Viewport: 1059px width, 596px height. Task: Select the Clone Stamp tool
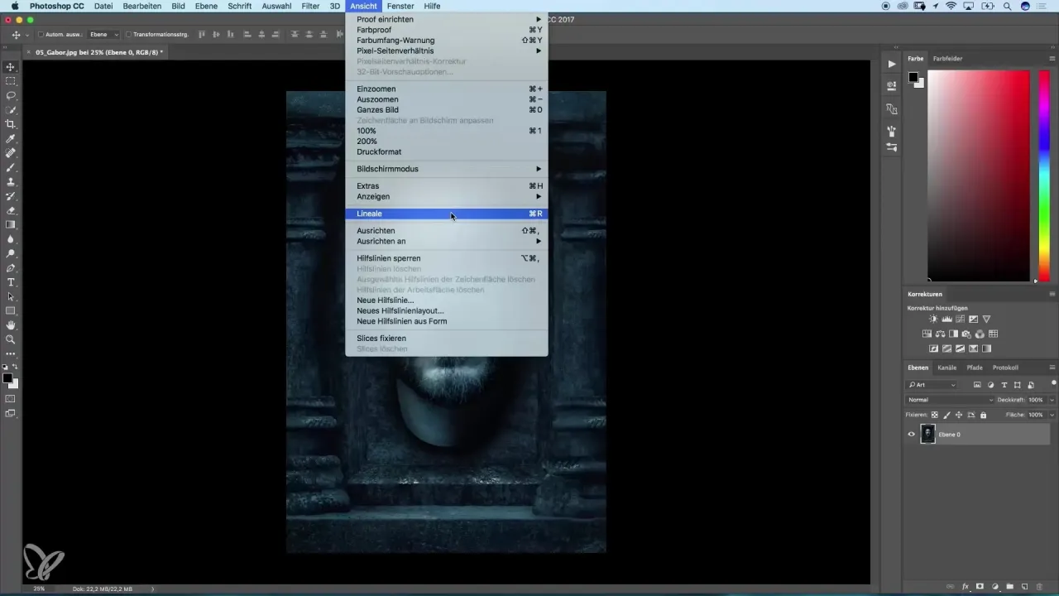point(11,182)
